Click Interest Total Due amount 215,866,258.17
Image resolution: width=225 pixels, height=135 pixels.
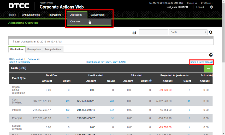click(x=42, y=110)
